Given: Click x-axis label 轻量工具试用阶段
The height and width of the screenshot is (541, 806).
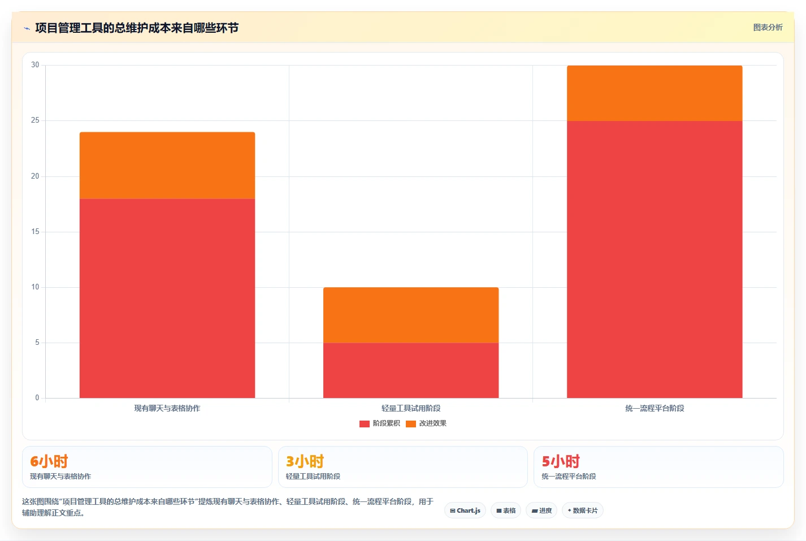Looking at the screenshot, I should (x=411, y=408).
